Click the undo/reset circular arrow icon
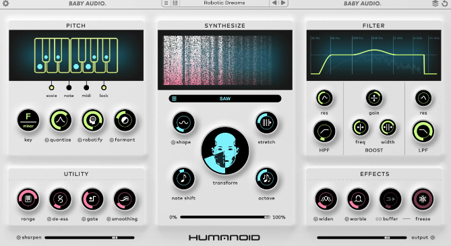 [x=445, y=3]
